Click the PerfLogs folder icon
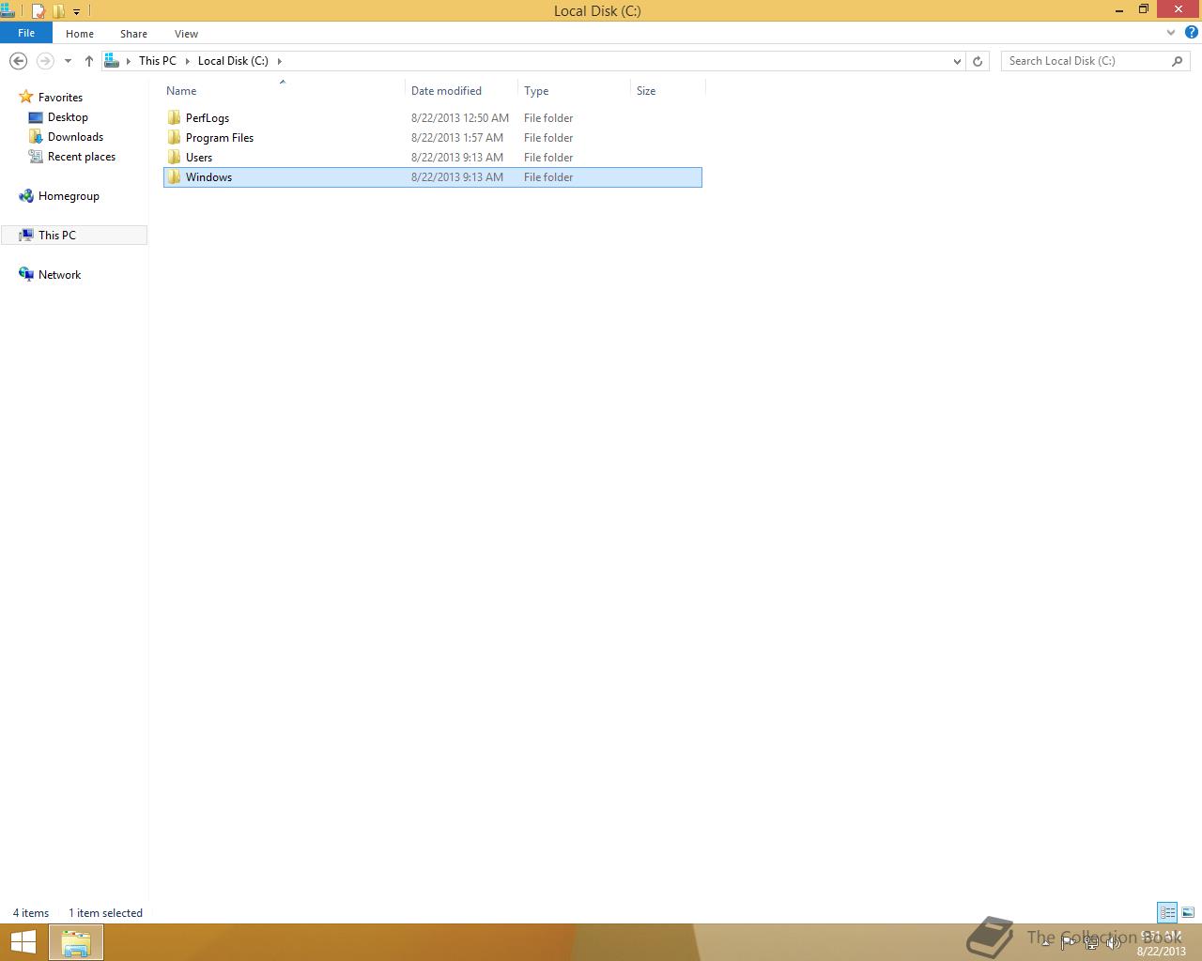Screen dimensions: 1202x961 [x=174, y=118]
